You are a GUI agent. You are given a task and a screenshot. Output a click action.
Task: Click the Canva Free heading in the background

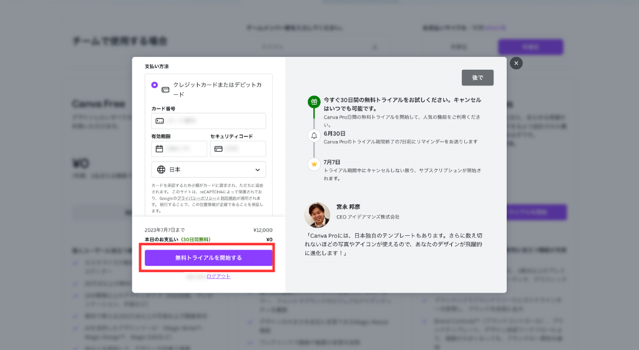(98, 104)
